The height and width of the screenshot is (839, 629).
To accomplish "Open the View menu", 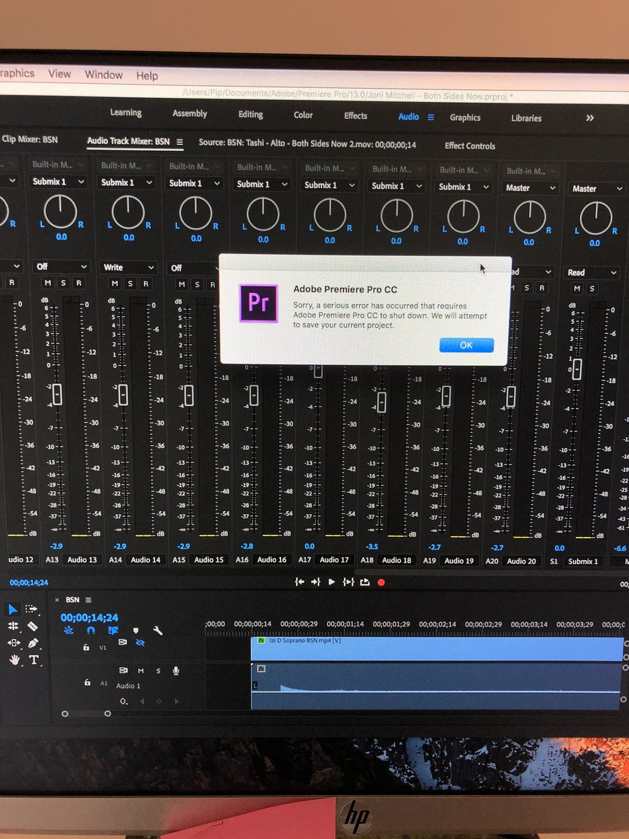I will click(59, 73).
